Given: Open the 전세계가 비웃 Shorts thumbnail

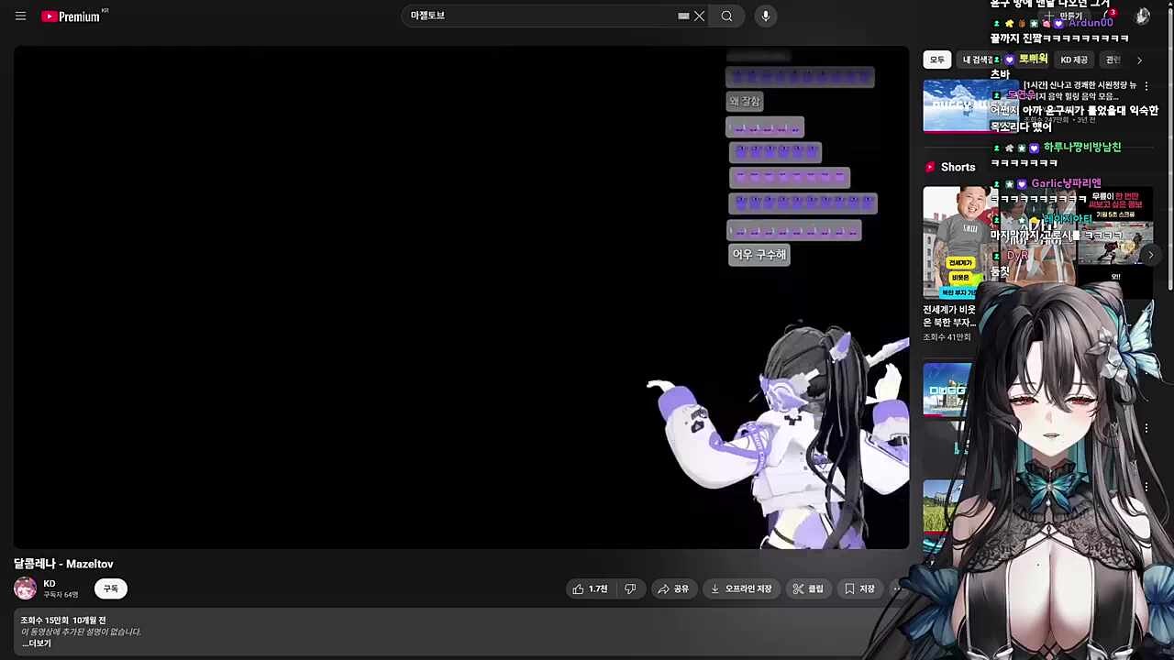Looking at the screenshot, I should pos(961,242).
